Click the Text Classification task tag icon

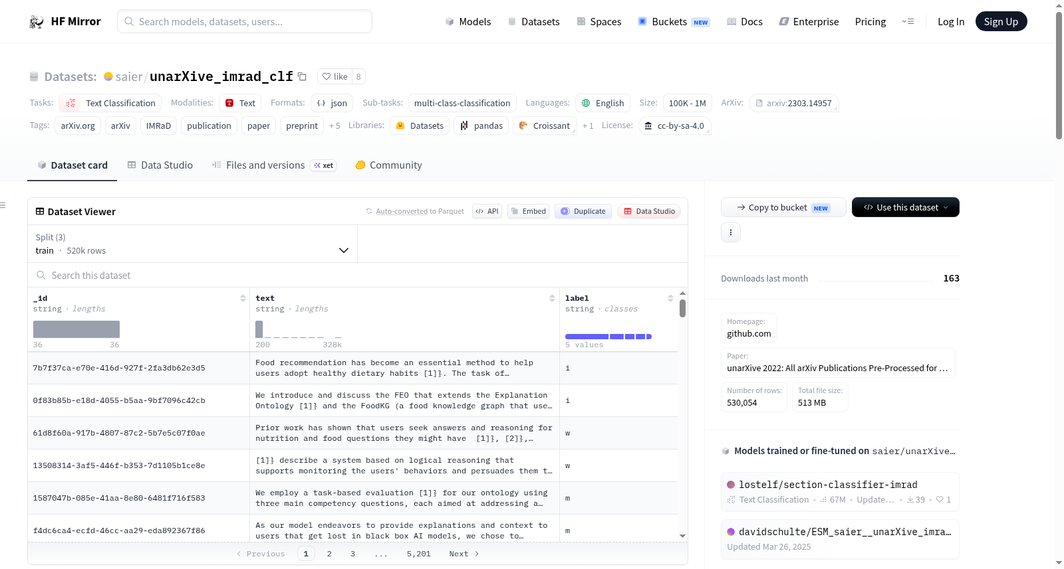coord(70,103)
